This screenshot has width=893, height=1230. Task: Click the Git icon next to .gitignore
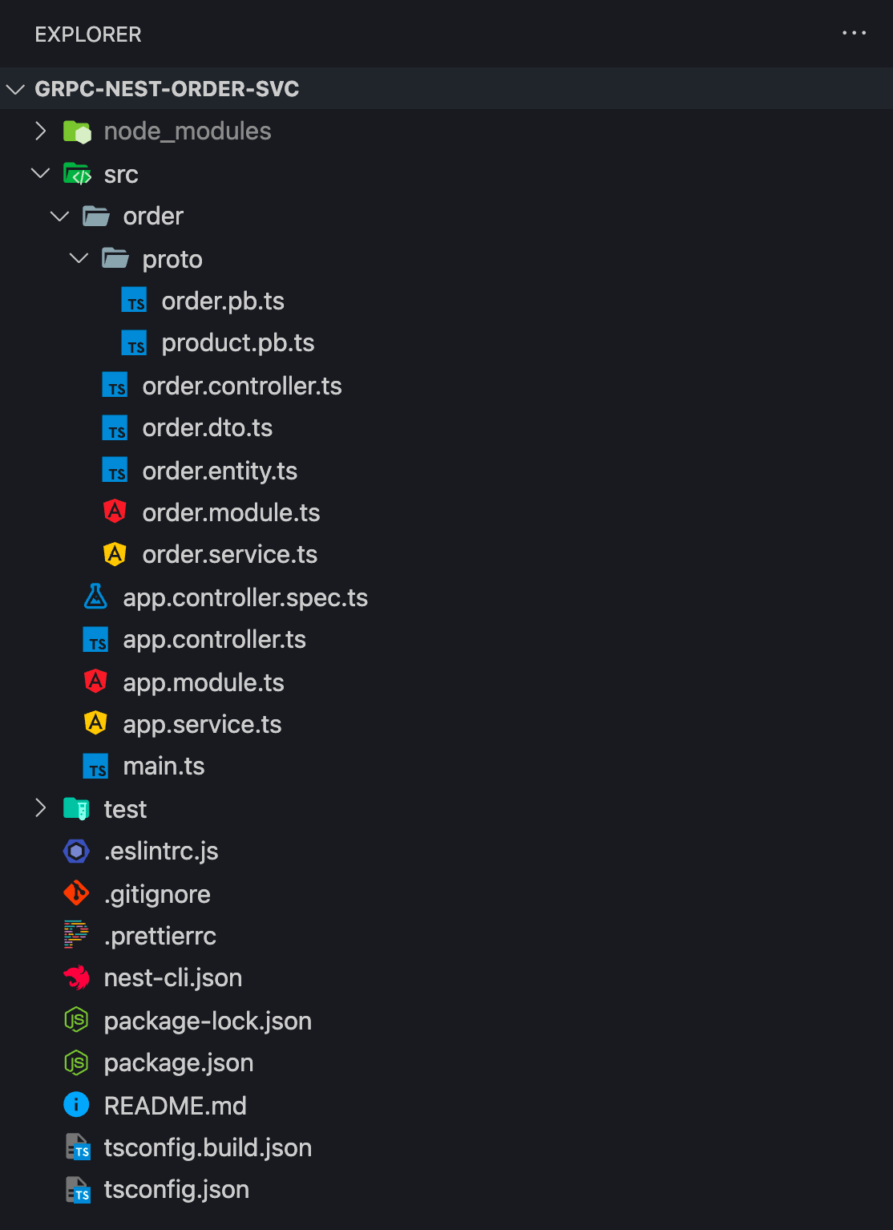pos(76,892)
